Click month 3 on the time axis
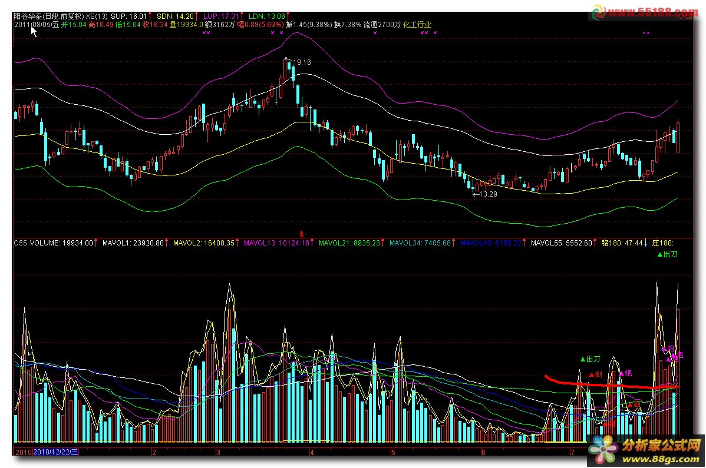Image resolution: width=706 pixels, height=468 pixels. tap(218, 452)
